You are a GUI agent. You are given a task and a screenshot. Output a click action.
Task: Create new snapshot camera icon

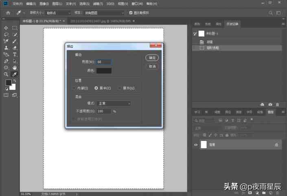coord(270,105)
